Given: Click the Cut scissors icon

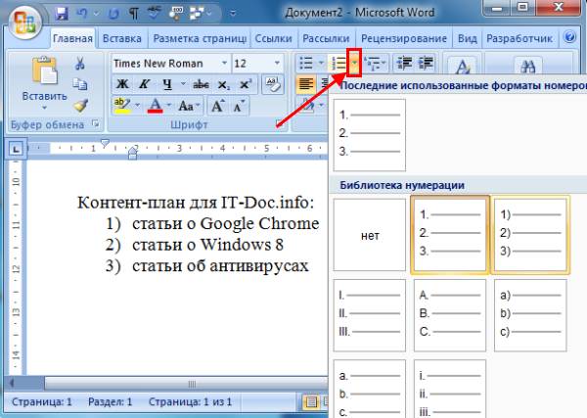Looking at the screenshot, I should pos(80,63).
